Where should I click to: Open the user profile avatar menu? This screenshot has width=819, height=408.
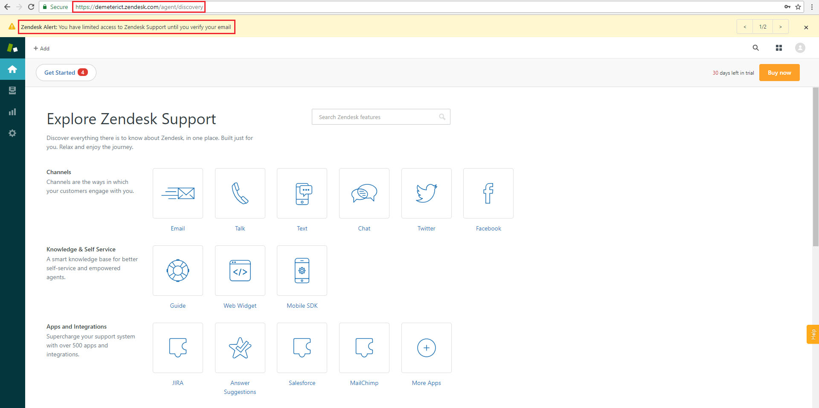coord(800,48)
